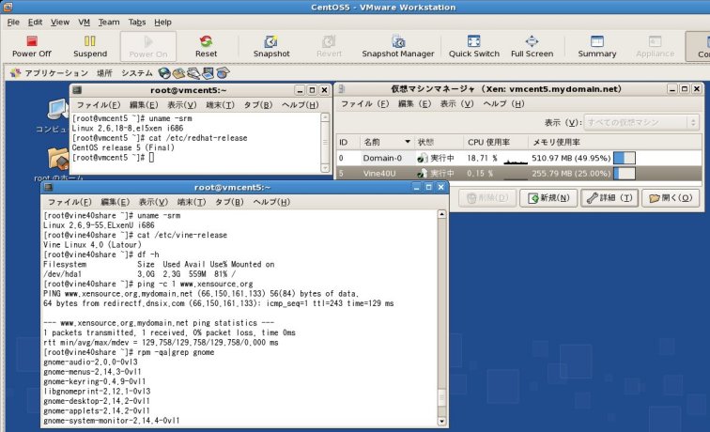The image size is (710, 432).
Task: Click the Vine40U 実行中 status icon
Action: tap(422, 174)
